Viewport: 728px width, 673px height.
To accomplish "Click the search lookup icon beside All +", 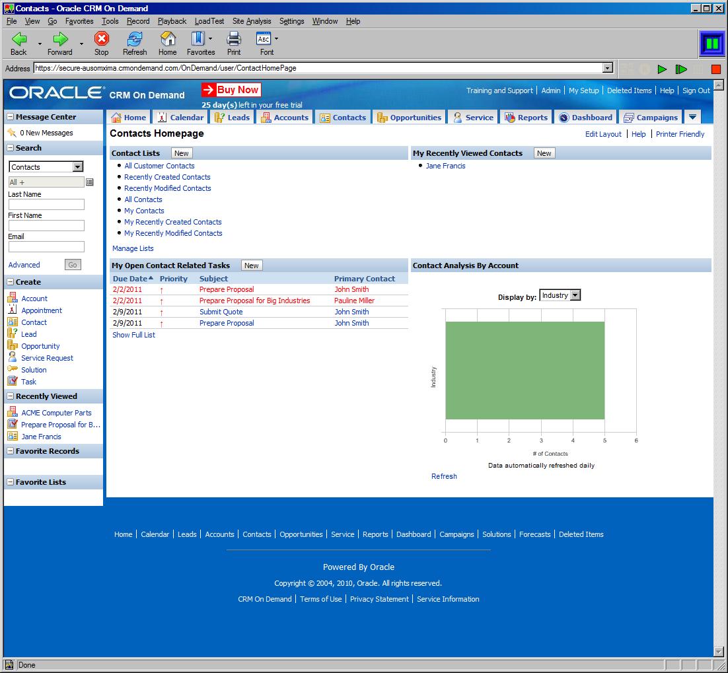I will pyautogui.click(x=90, y=182).
